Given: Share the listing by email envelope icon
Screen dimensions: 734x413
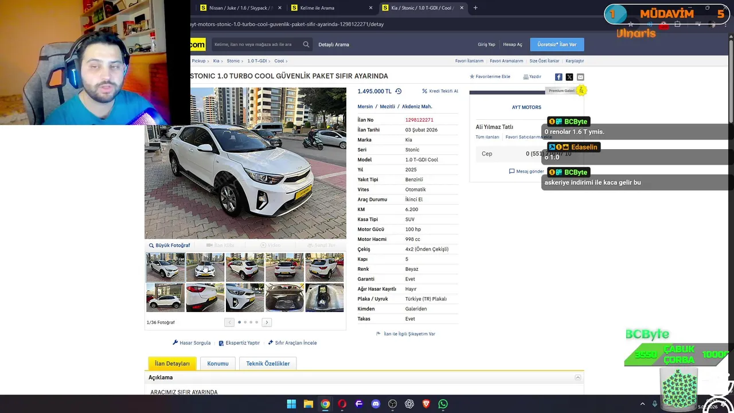Looking at the screenshot, I should point(580,77).
